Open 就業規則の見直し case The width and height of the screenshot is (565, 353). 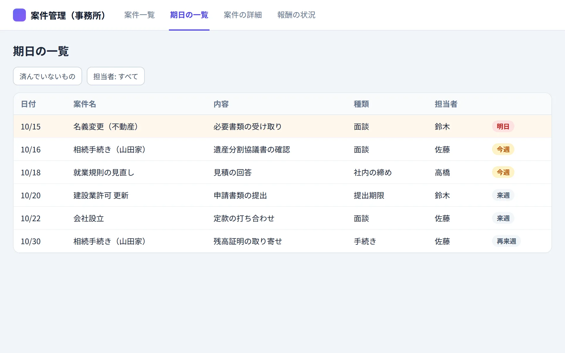tap(104, 173)
